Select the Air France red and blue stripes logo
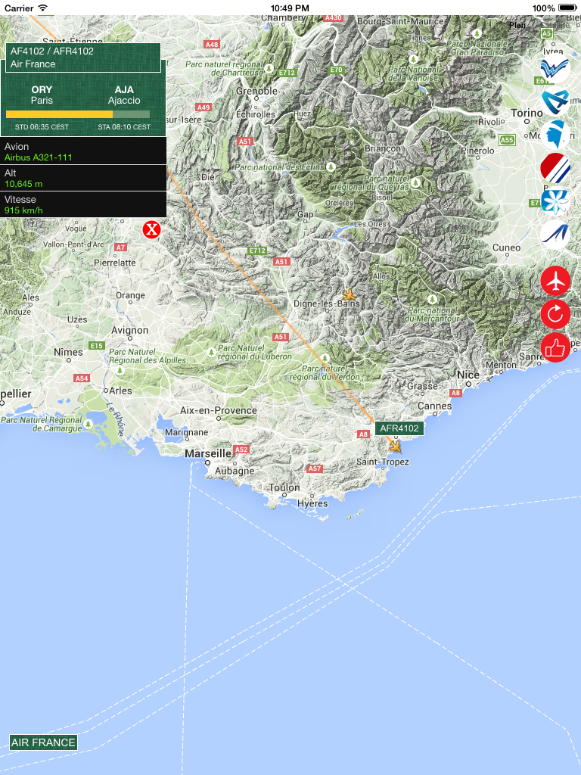This screenshot has height=775, width=581. click(x=555, y=167)
